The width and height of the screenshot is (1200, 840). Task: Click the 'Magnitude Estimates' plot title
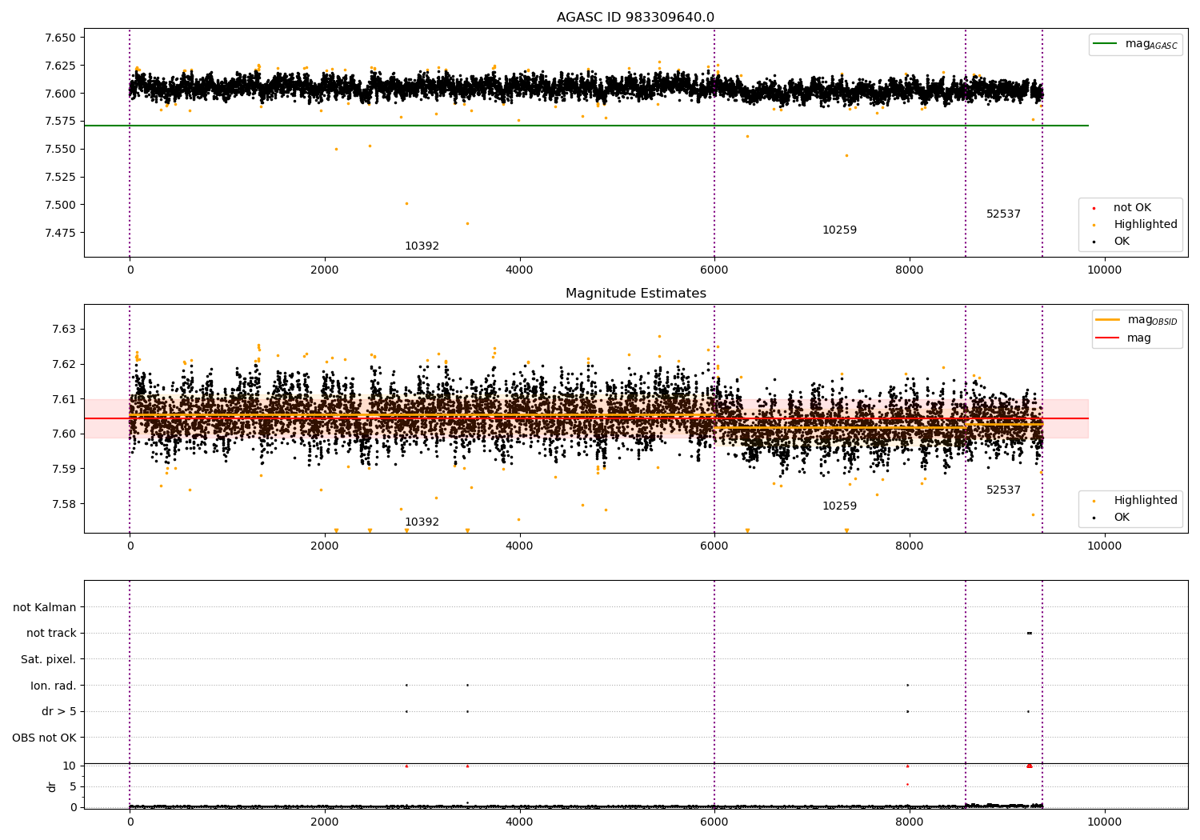coord(635,294)
